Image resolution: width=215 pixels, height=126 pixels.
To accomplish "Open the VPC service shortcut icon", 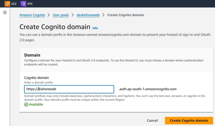I will (23, 4).
